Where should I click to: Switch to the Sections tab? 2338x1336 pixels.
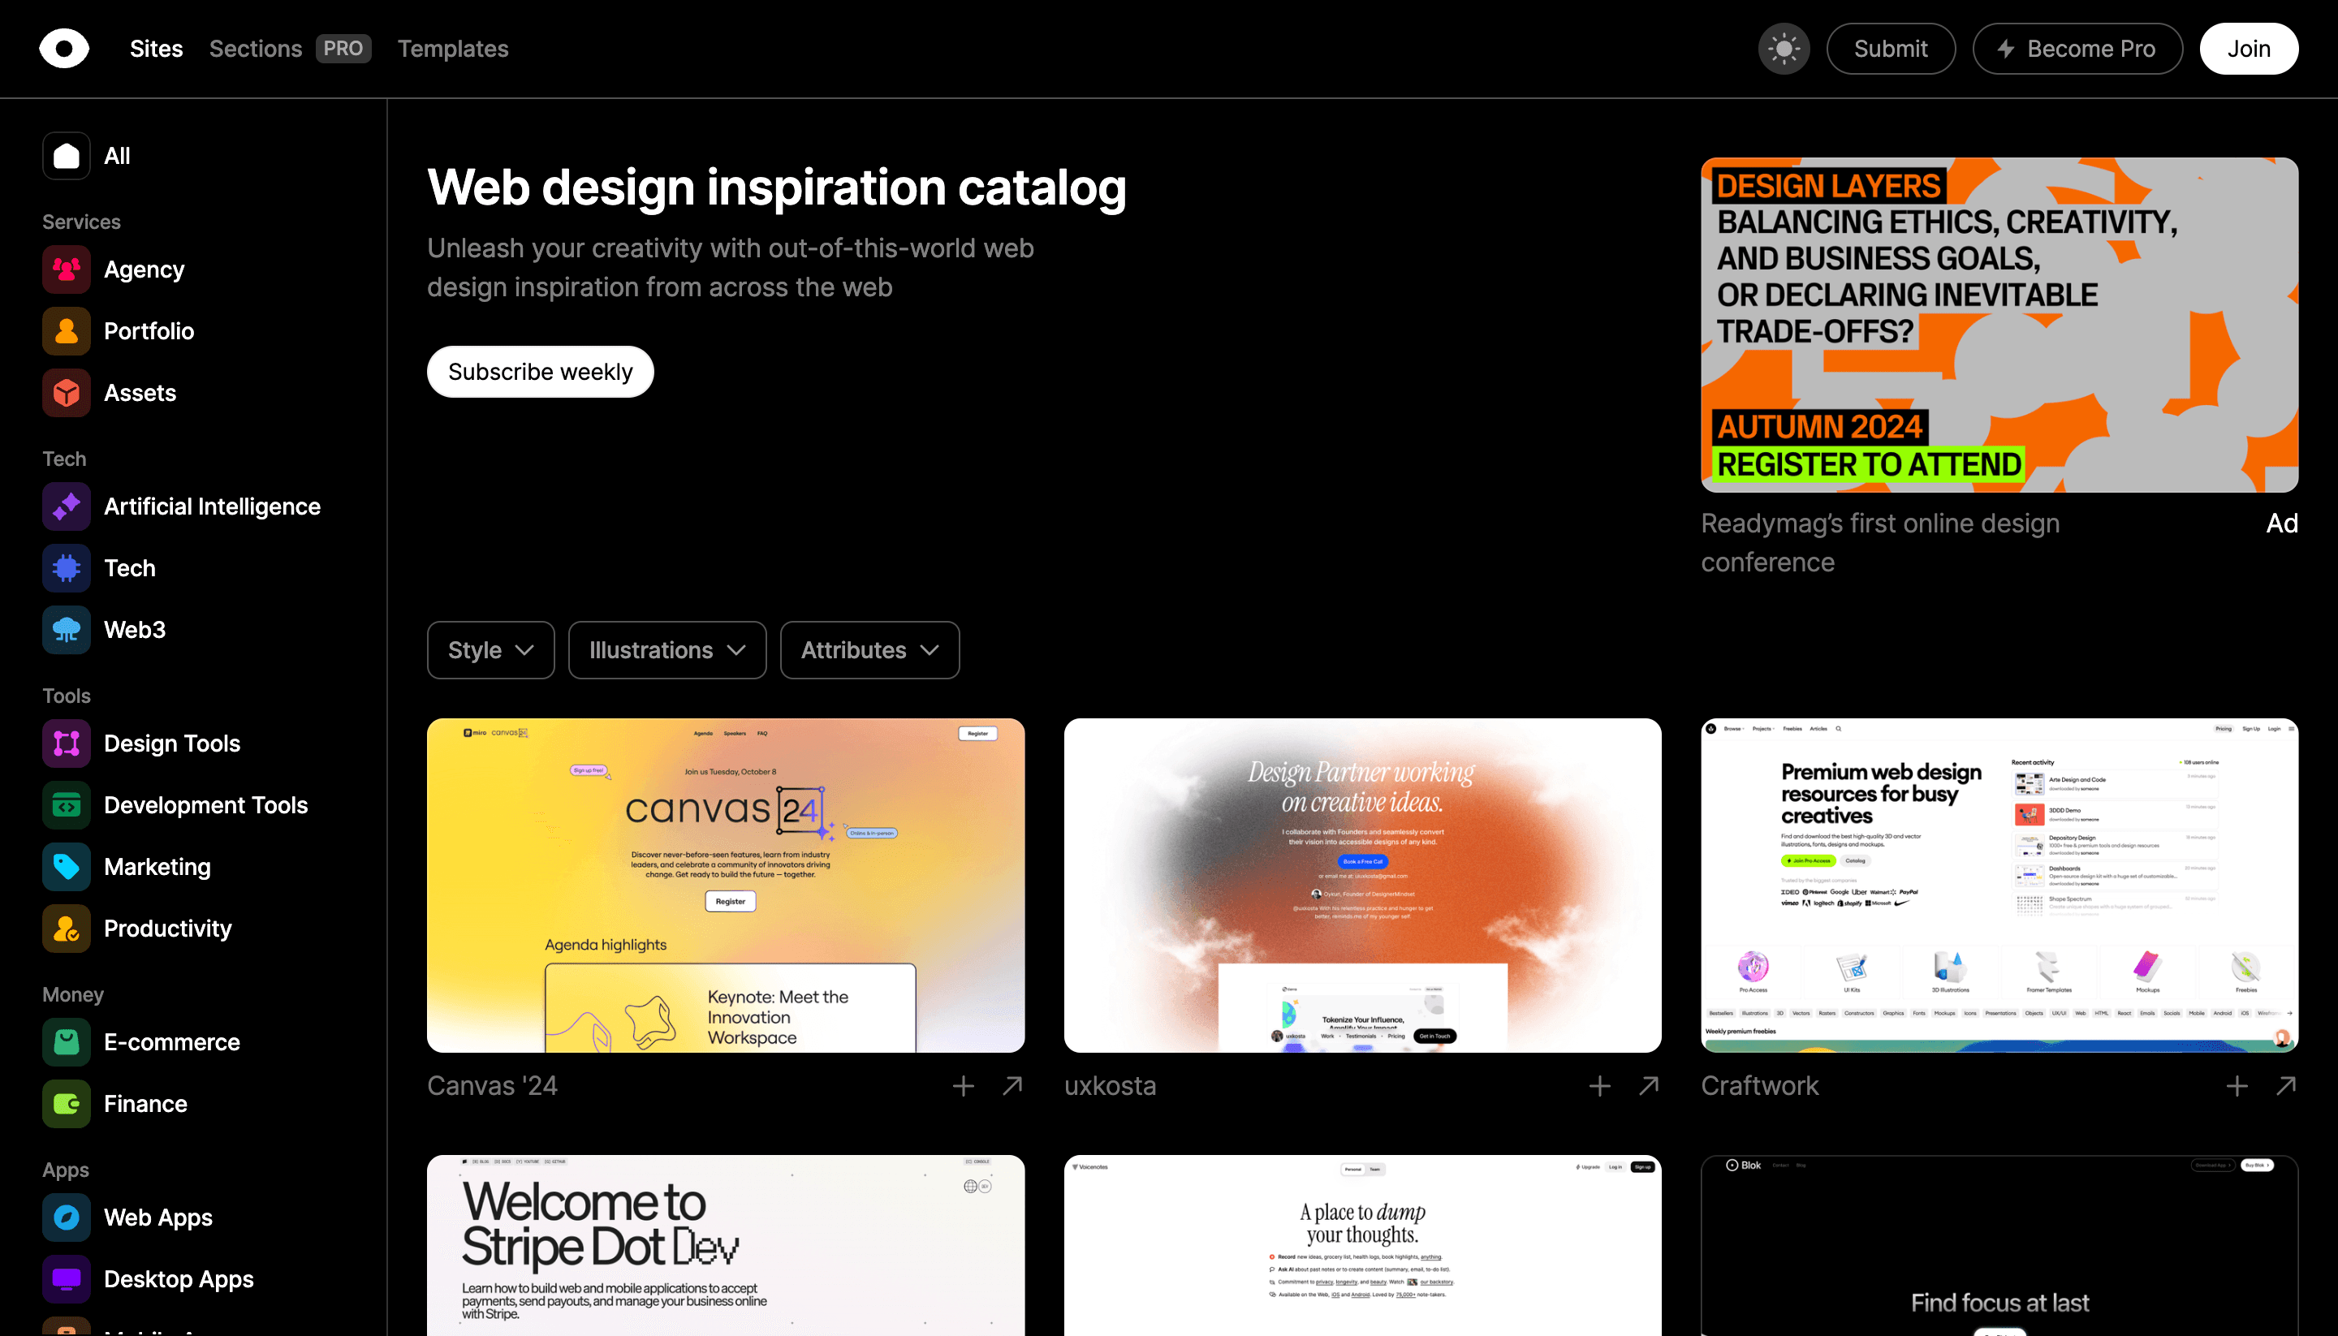[255, 49]
